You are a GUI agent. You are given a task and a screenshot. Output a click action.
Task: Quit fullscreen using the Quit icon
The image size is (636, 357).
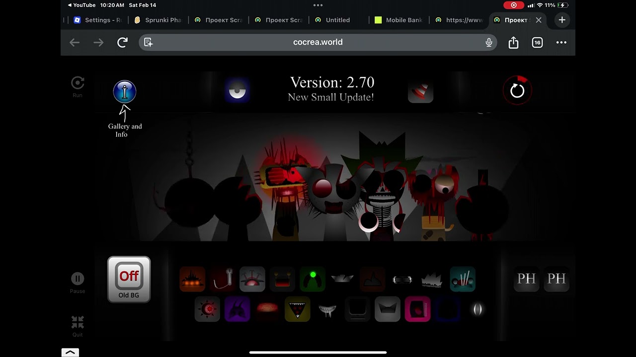click(78, 326)
